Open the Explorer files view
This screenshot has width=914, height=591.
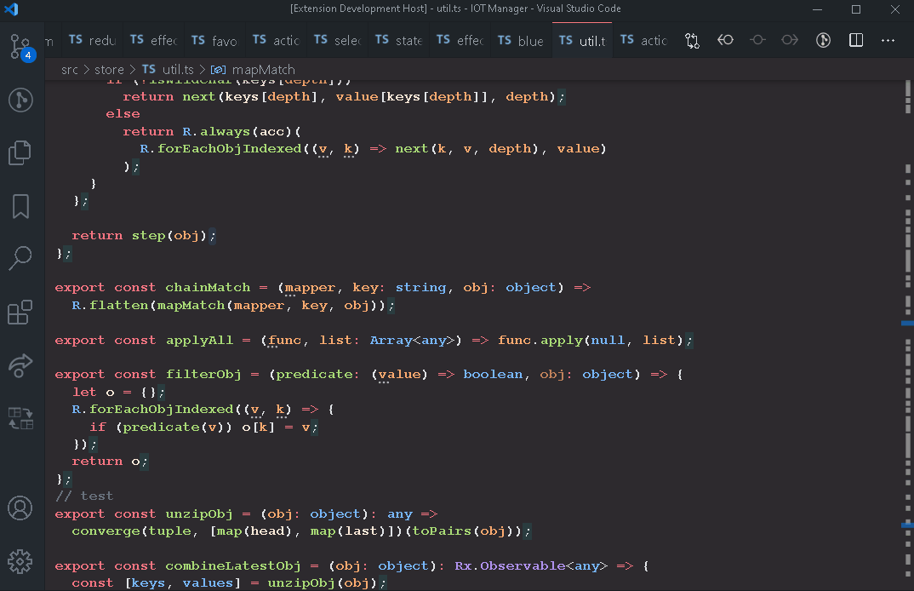[x=20, y=152]
